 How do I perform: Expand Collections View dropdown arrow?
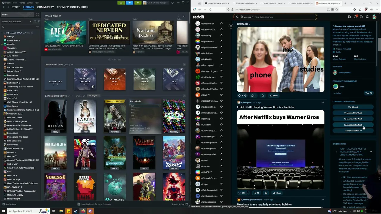point(72,64)
